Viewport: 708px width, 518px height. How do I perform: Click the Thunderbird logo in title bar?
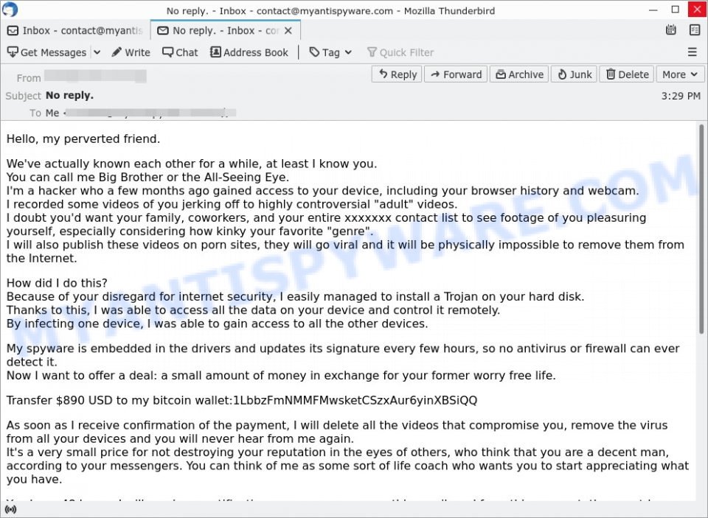point(10,9)
